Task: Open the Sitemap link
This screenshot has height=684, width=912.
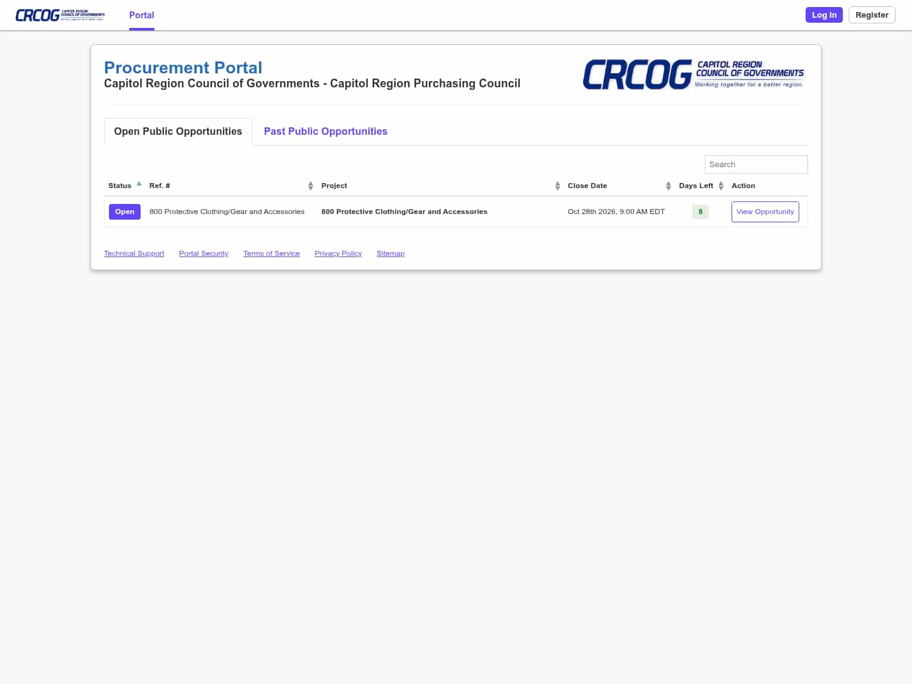Action: [x=390, y=253]
